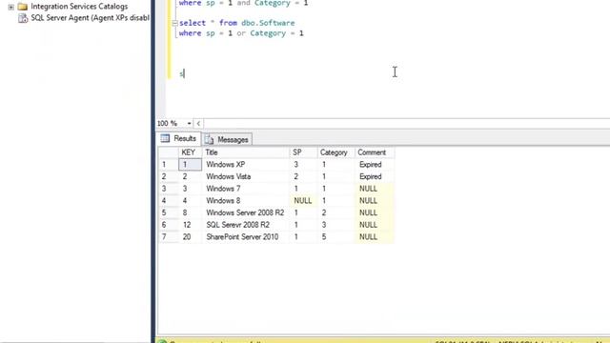Click the NULL comment for Windows 7
Screen dimensions: 610x343
pos(375,189)
